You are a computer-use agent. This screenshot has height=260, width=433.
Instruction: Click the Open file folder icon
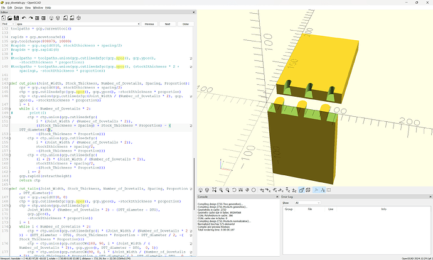[x=9, y=18]
